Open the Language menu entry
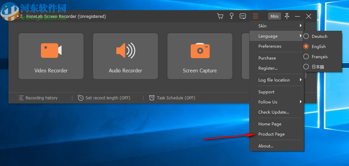 (276, 36)
